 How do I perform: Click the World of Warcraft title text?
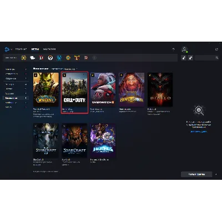pos(41,109)
